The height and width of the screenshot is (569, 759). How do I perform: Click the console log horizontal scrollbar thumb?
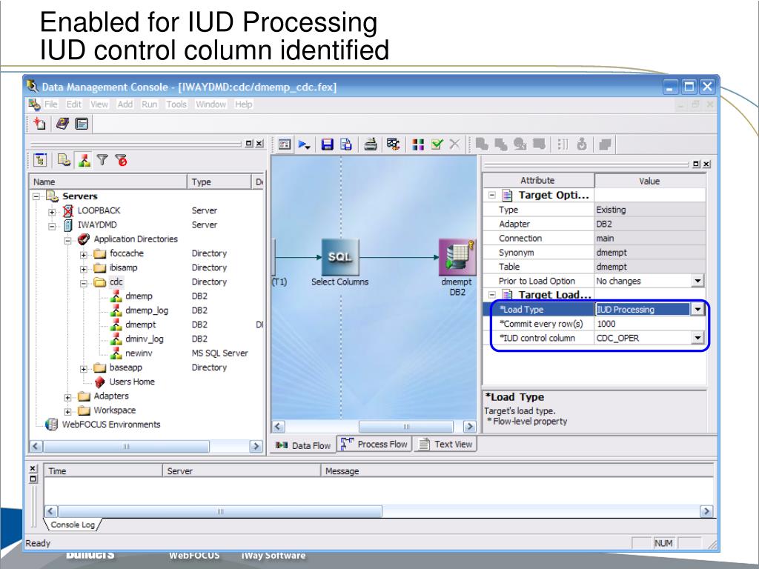(x=220, y=511)
